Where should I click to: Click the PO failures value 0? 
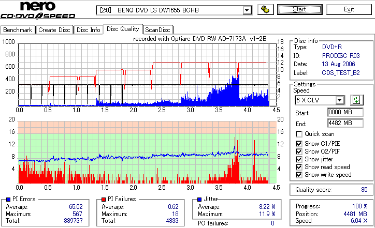pos(272,223)
